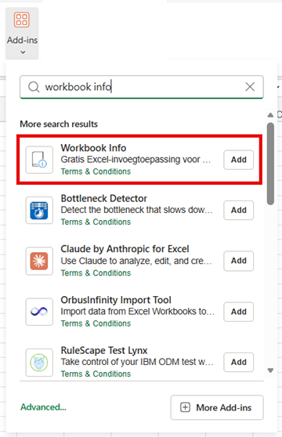Open RuleScape Test Lynx Terms & Conditions
Viewport: 282px width, 437px height.
coord(96,374)
